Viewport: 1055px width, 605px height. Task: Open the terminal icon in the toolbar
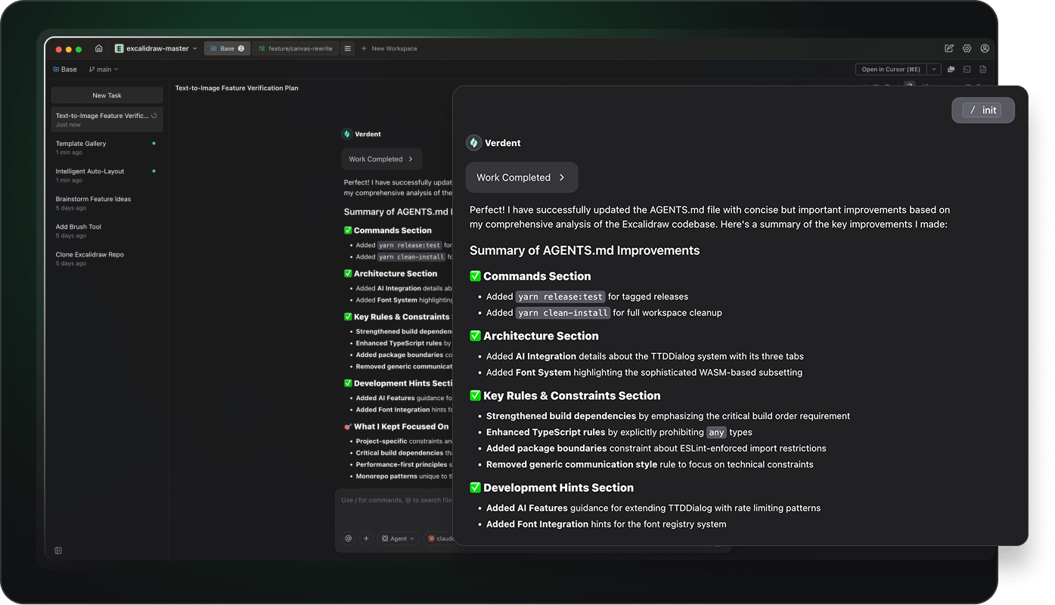click(968, 68)
